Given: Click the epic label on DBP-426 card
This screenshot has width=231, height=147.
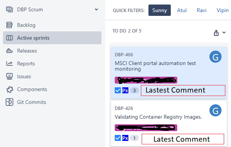Looking at the screenshot, I should [x=146, y=128].
